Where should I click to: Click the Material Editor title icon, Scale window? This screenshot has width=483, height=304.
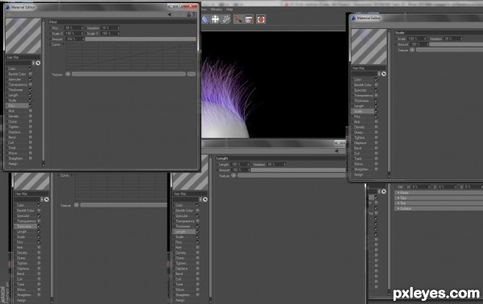[353, 18]
